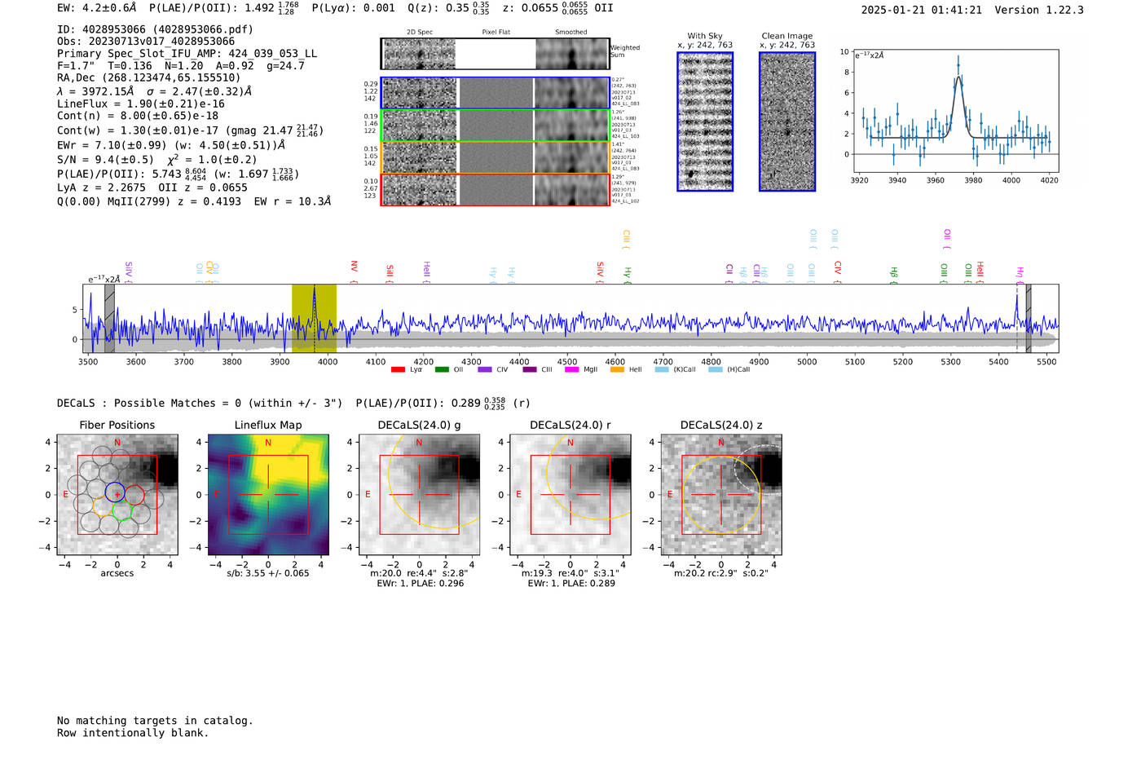
Task: Click the Gaussian emission line fit plot
Action: click(x=955, y=112)
